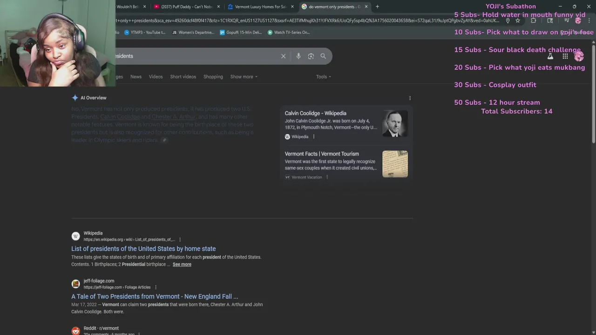Select the News search filter
Image resolution: width=596 pixels, height=335 pixels.
[136, 77]
